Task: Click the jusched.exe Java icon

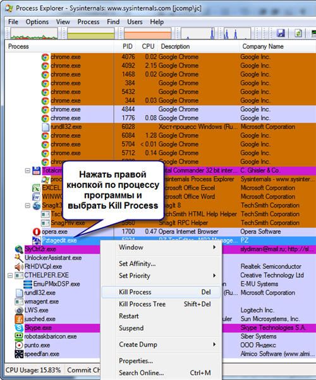Action: click(19, 319)
